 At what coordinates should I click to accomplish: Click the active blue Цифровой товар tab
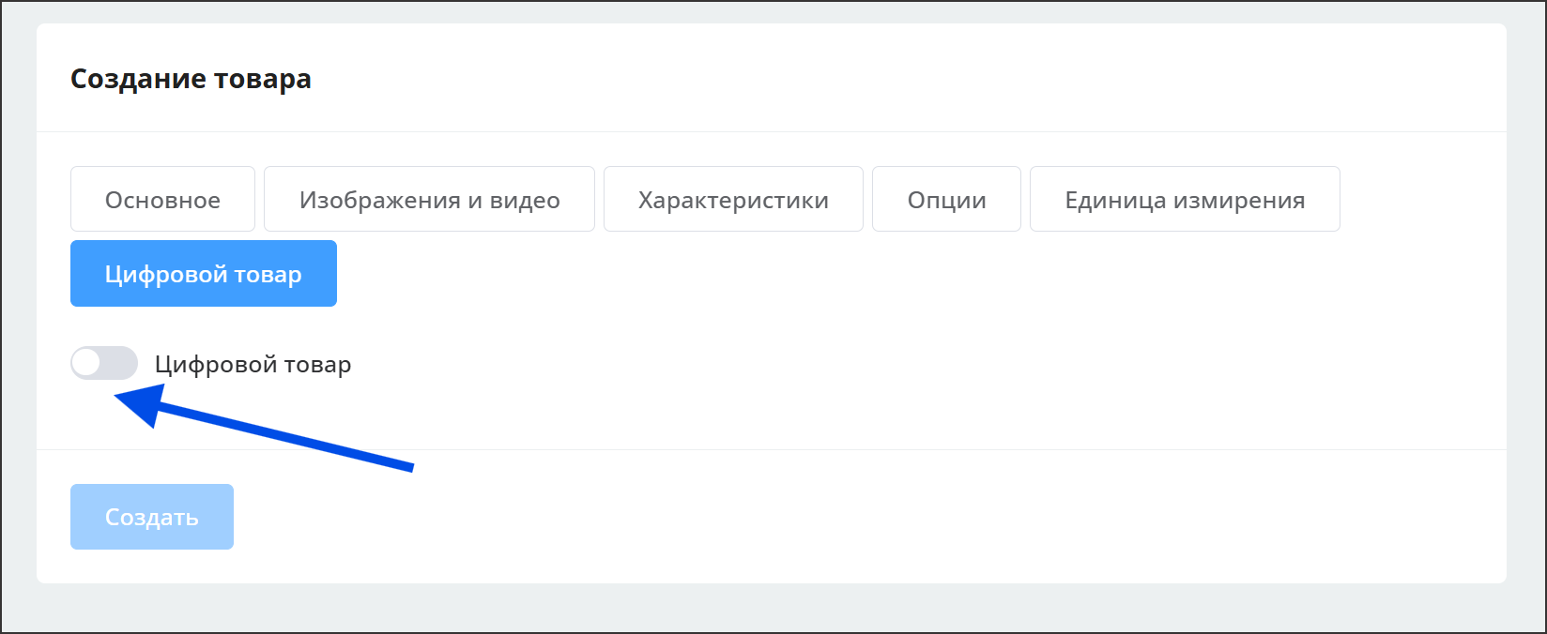point(204,274)
